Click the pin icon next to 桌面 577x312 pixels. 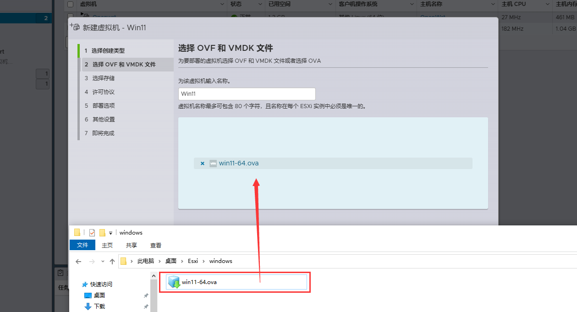[x=146, y=296]
